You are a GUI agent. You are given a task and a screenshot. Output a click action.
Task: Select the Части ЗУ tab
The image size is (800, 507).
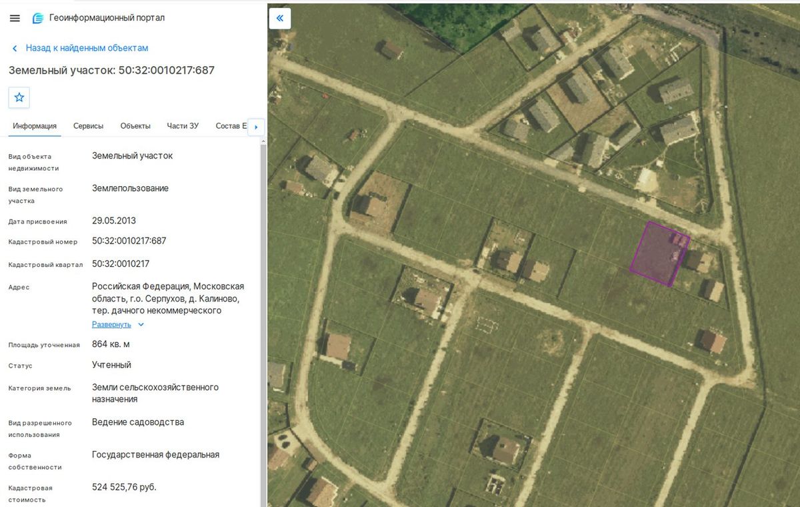click(x=183, y=125)
